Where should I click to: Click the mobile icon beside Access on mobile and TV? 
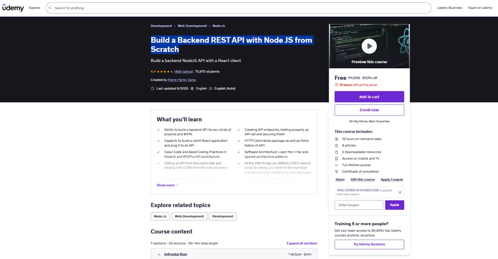point(337,159)
